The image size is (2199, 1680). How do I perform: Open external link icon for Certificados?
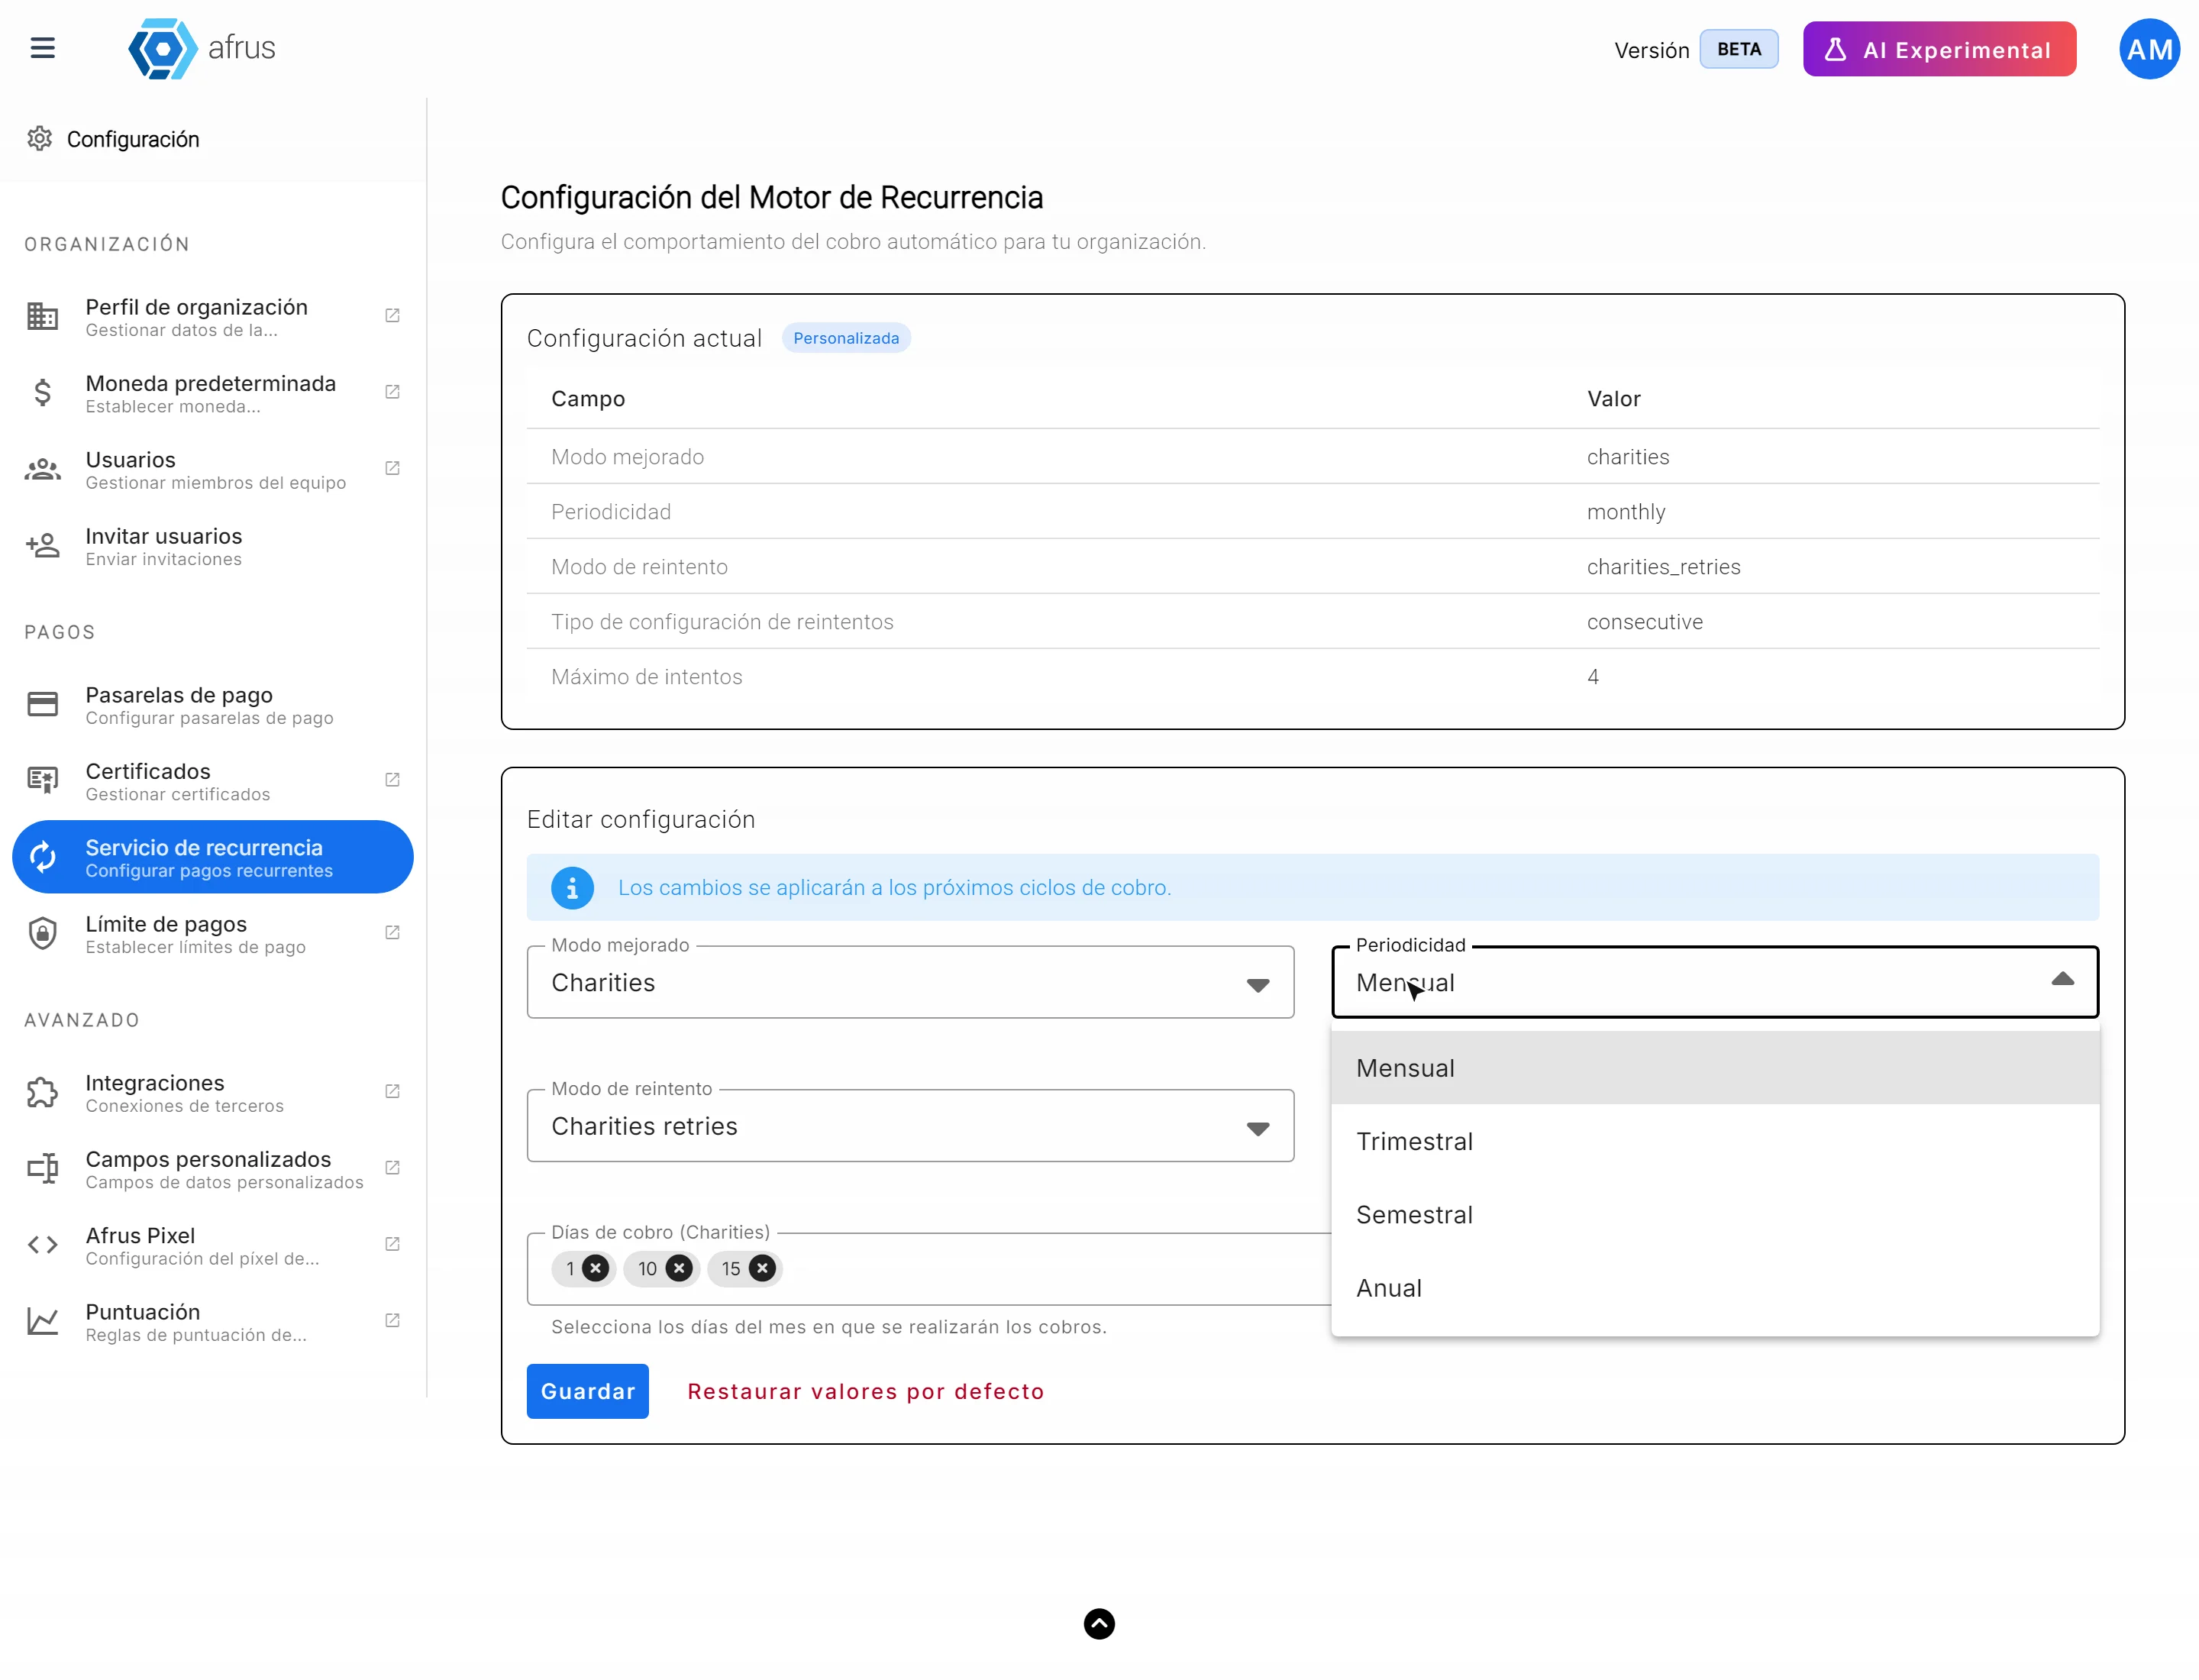(392, 780)
